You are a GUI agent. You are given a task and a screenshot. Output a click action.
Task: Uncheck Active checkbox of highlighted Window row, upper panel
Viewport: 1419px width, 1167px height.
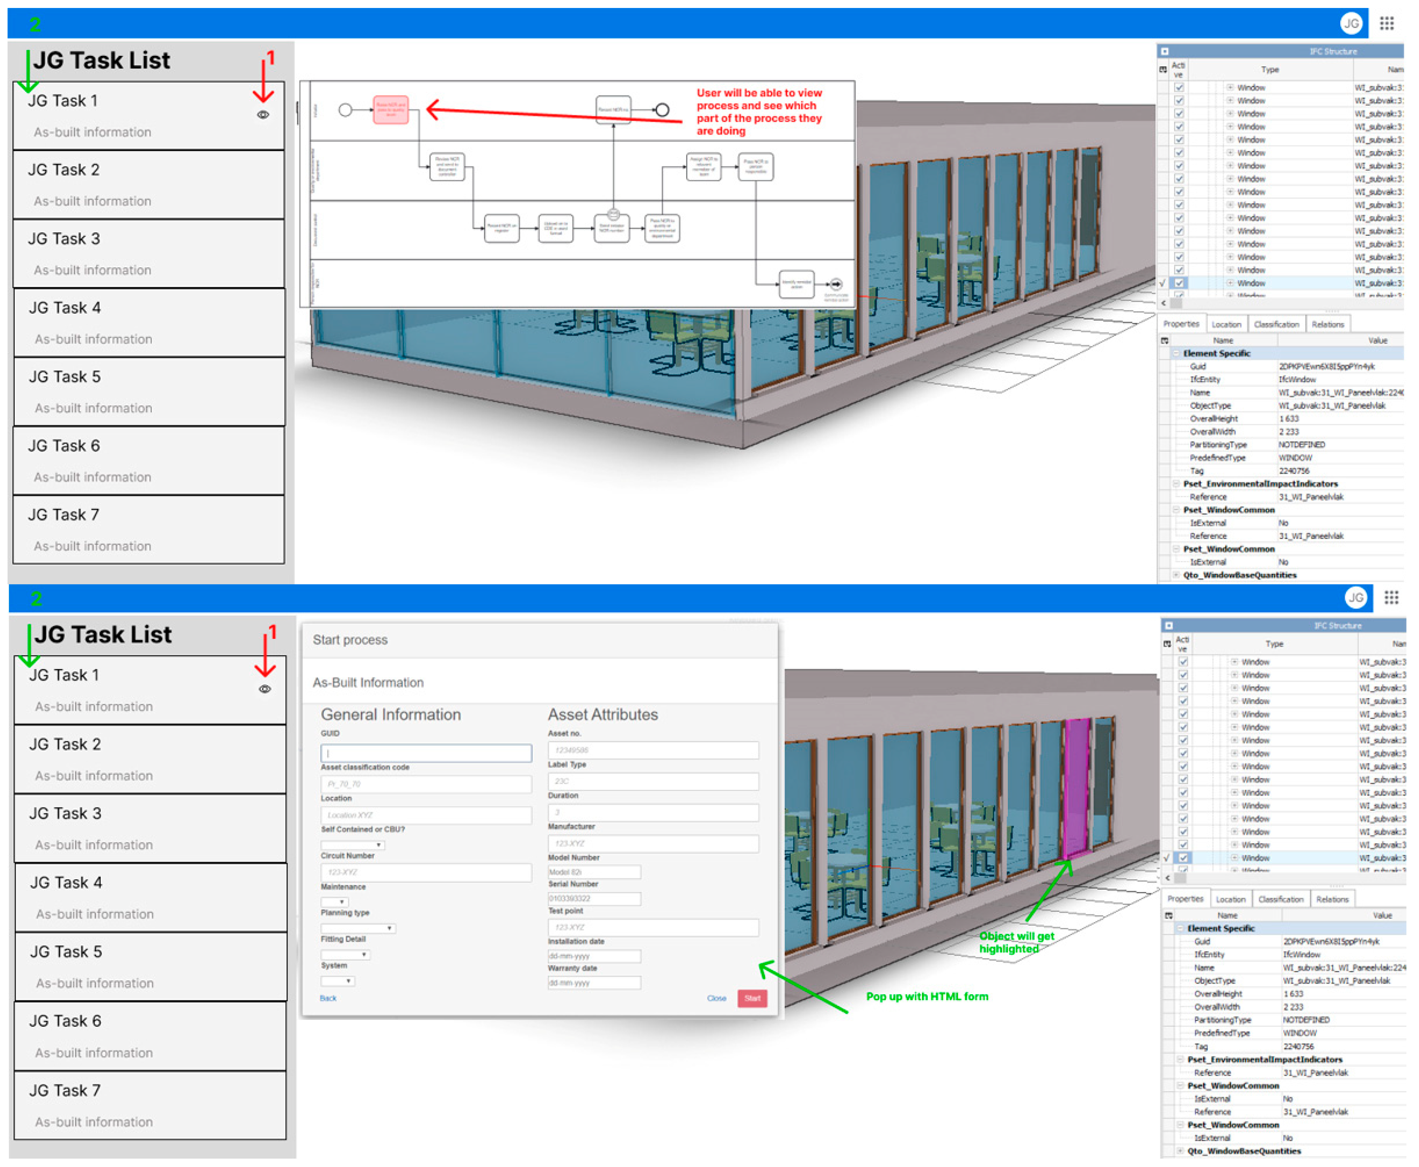click(x=1179, y=284)
